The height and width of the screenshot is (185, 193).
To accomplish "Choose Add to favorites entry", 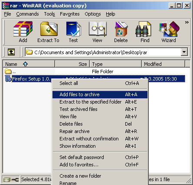I will (100, 165).
